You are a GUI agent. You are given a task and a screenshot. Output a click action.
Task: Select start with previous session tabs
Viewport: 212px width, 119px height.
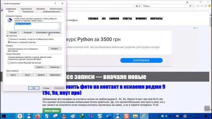click(9, 39)
